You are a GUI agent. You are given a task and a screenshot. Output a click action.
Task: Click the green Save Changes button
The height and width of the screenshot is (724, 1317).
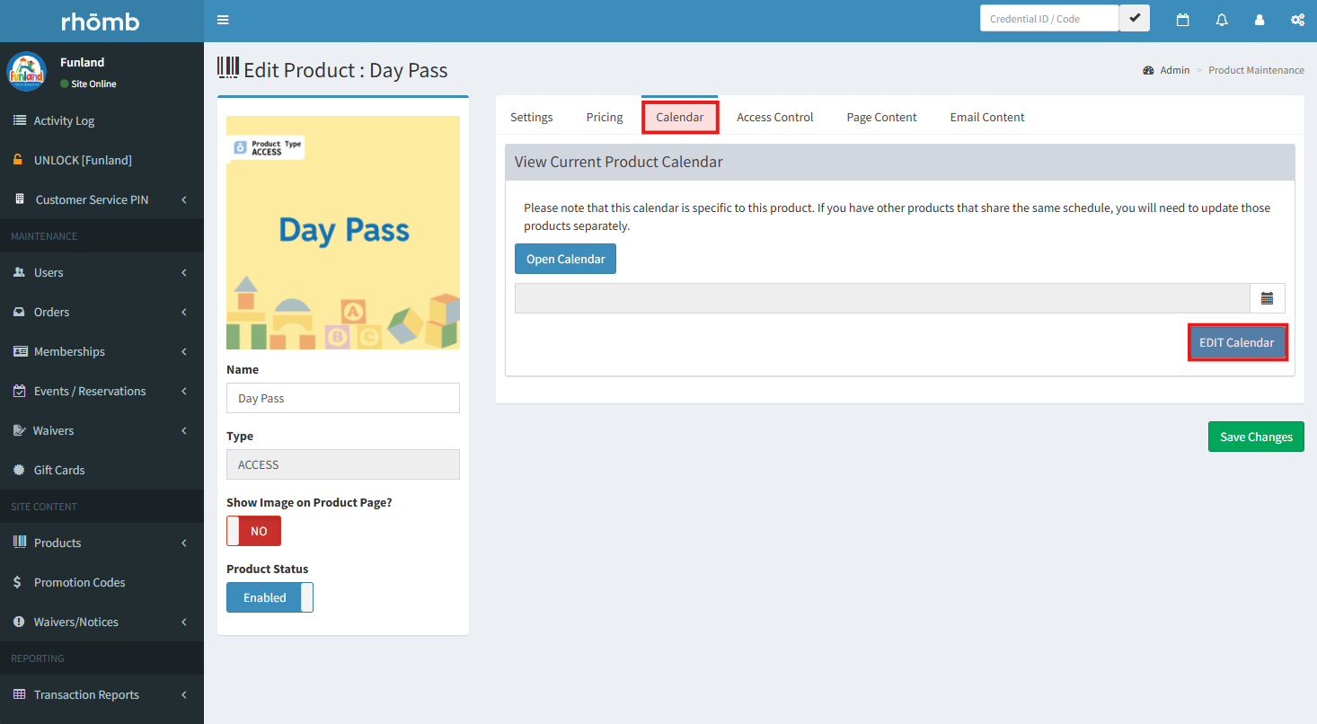click(x=1255, y=437)
